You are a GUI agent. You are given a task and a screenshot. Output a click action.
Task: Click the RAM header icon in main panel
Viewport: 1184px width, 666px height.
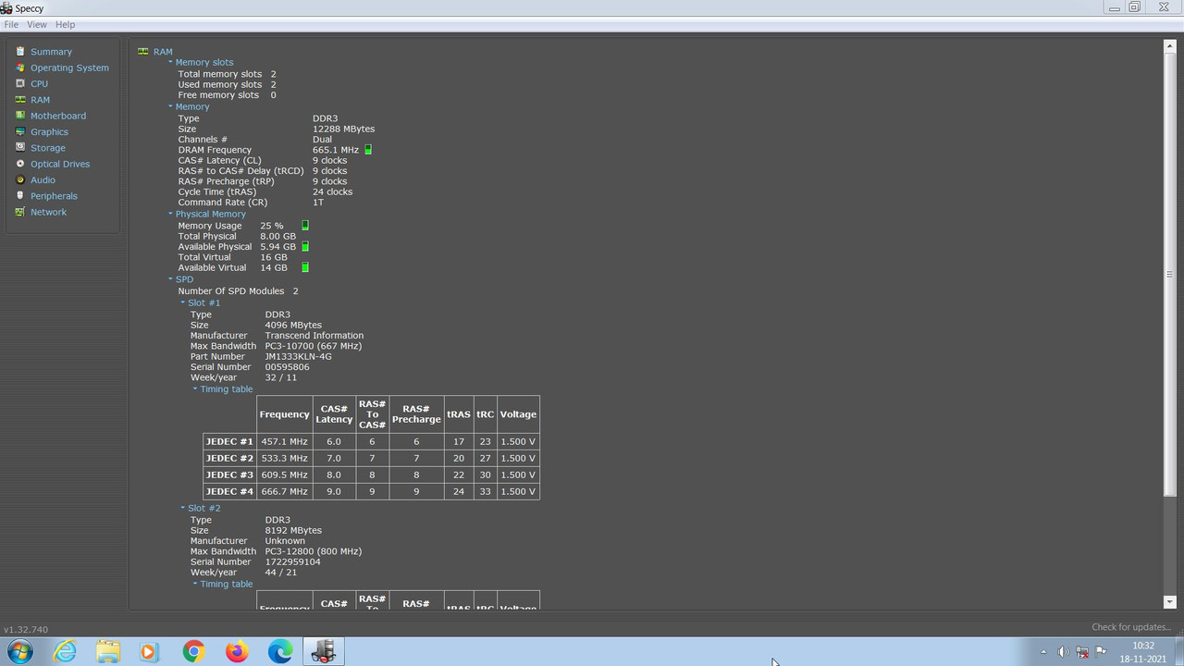tap(143, 52)
